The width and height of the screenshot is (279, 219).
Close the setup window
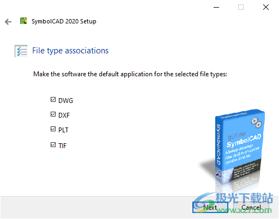[x=266, y=7]
